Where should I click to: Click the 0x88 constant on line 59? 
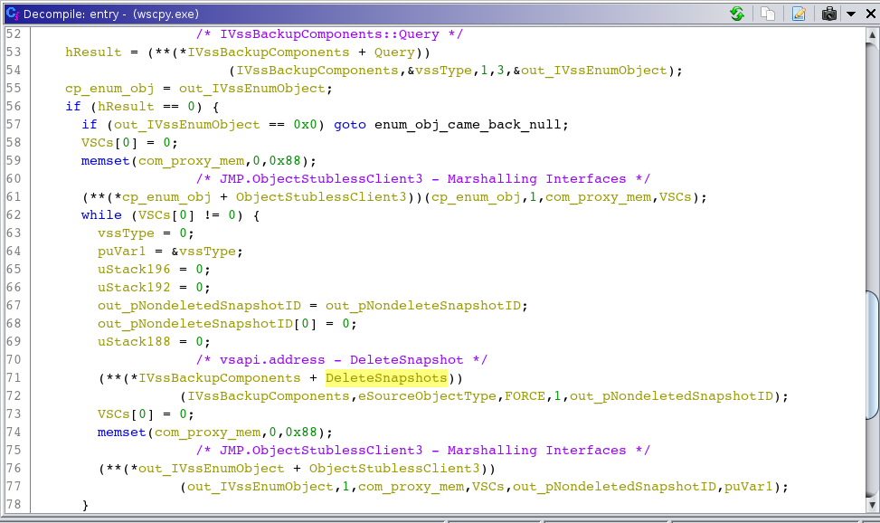285,161
